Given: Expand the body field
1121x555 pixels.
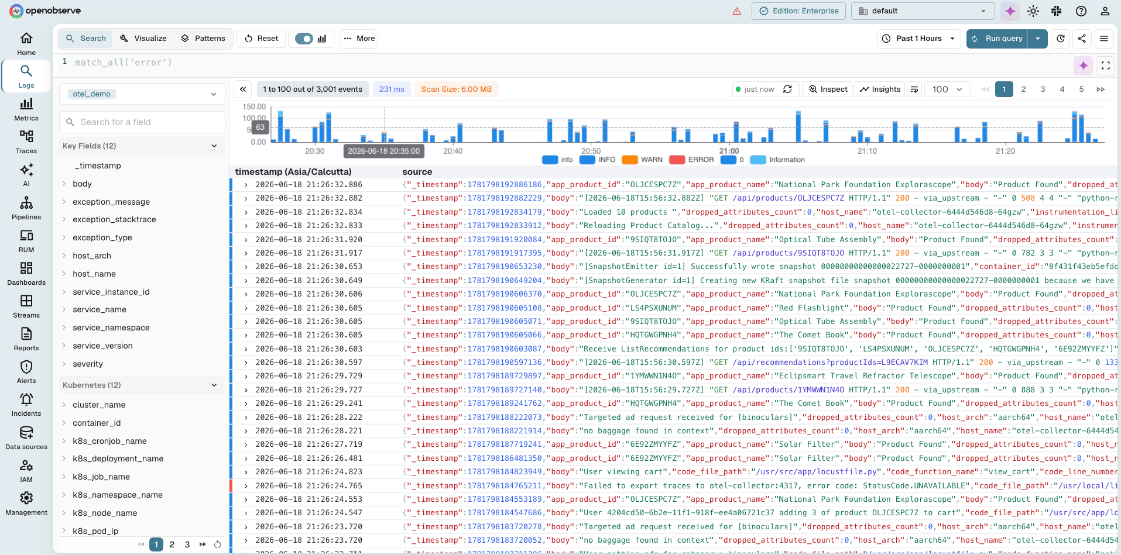Looking at the screenshot, I should tap(64, 184).
